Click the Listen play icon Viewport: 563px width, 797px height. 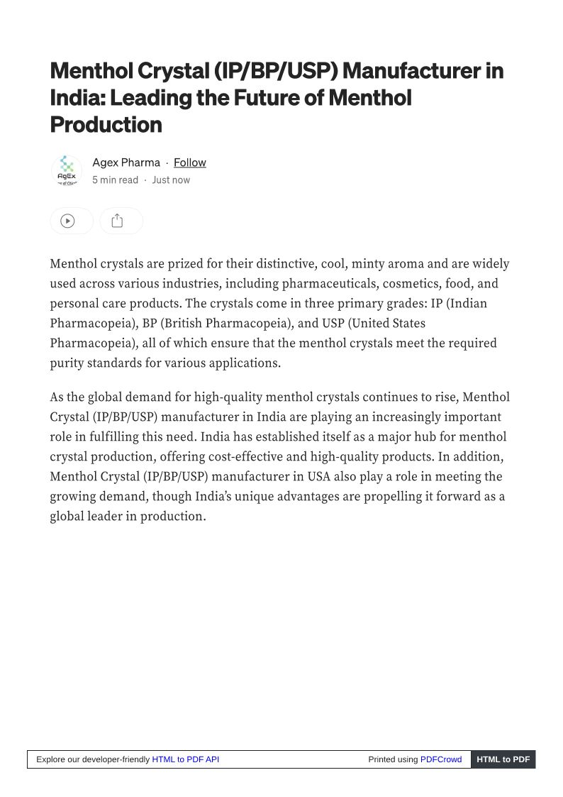coord(67,221)
